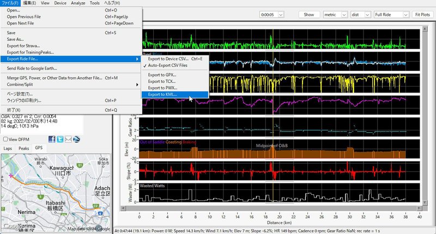Click the Midpoint of O&B label
Image resolution: width=436 pixels, height=234 pixels.
point(271,145)
